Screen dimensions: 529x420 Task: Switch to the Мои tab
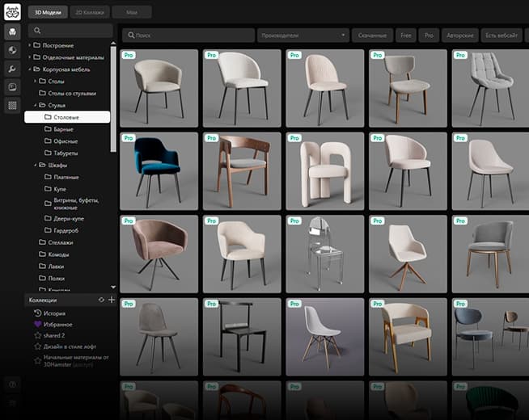tap(131, 12)
